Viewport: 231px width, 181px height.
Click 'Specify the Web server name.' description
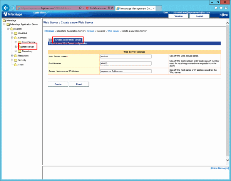(184, 56)
